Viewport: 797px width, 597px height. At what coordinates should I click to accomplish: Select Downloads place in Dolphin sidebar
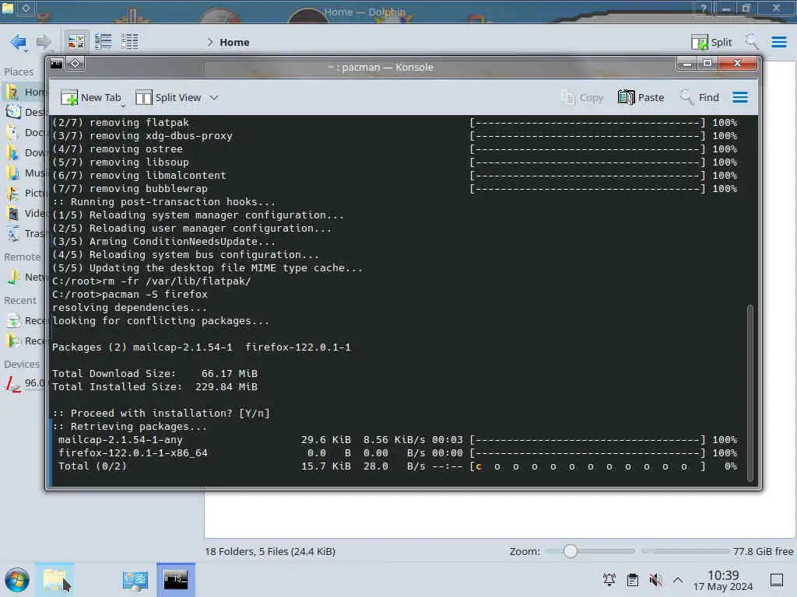pyautogui.click(x=26, y=153)
